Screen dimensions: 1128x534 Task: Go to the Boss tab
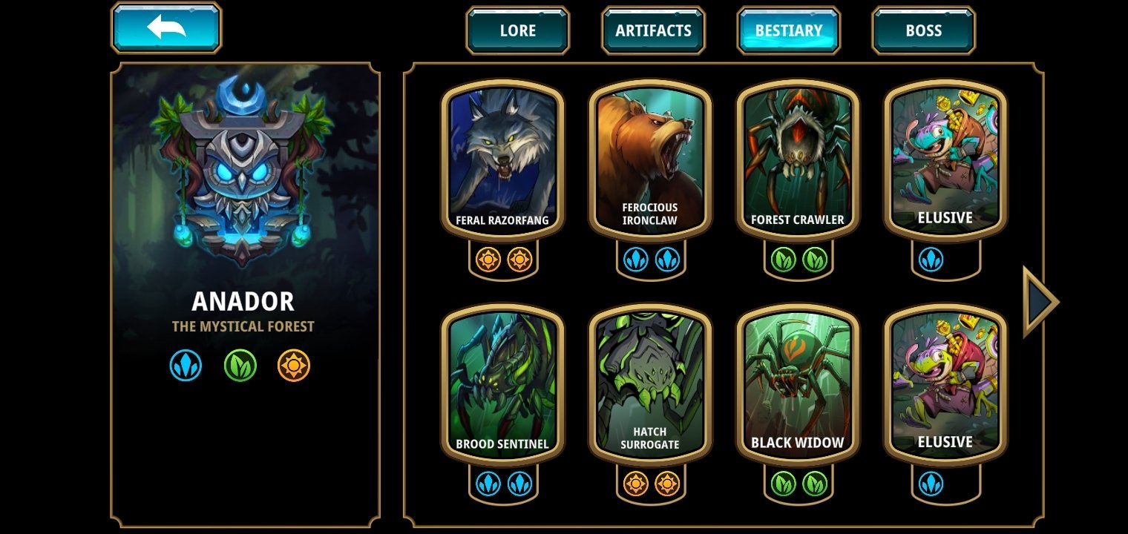point(924,30)
